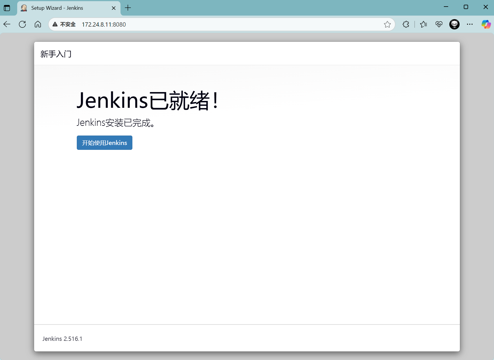Close the Setup Wizard - Jenkins tab
The width and height of the screenshot is (494, 360).
point(114,8)
